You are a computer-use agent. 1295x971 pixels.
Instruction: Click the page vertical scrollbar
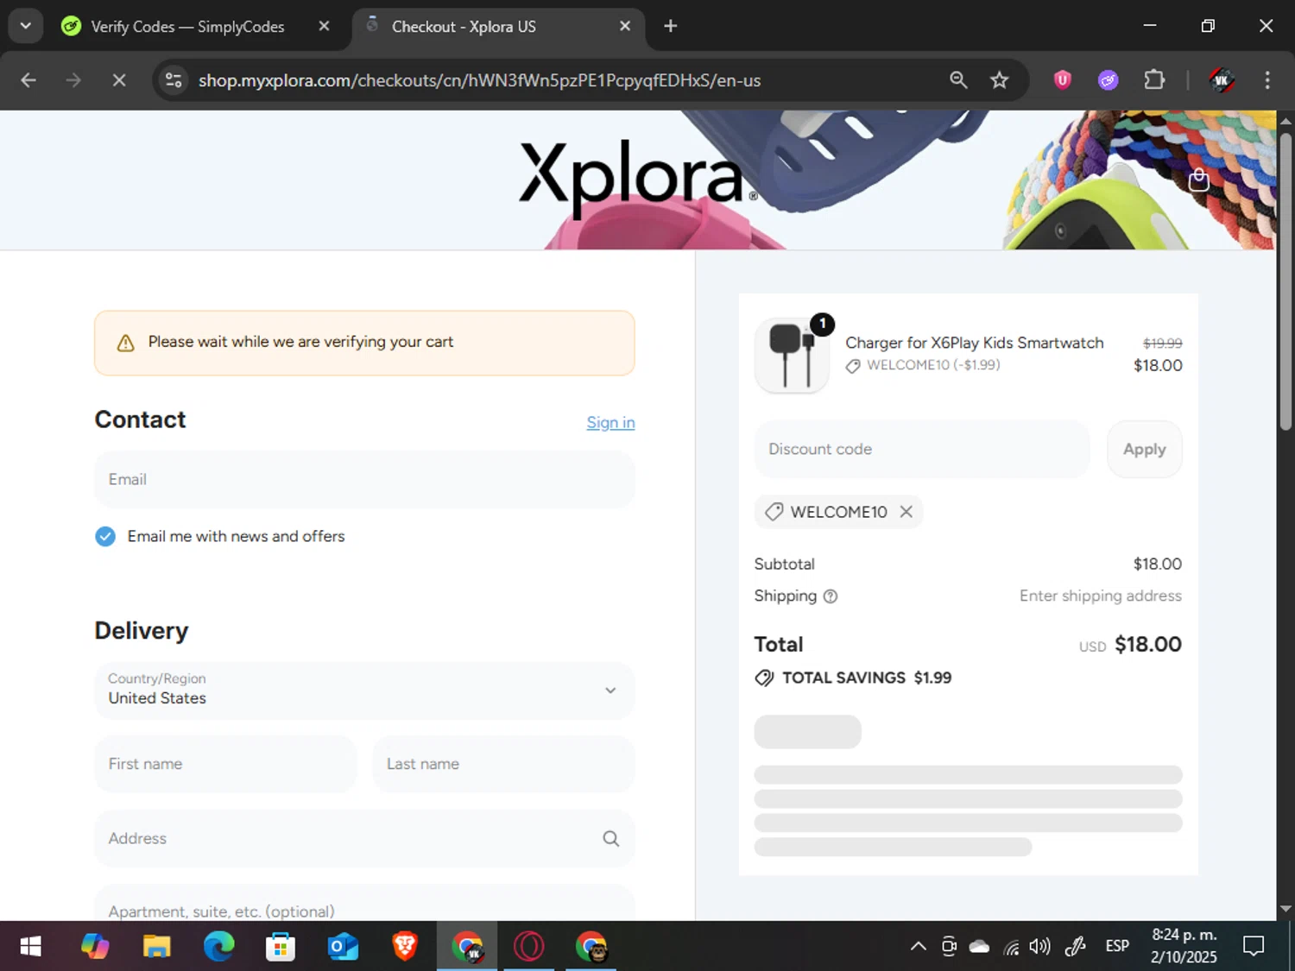1286,281
